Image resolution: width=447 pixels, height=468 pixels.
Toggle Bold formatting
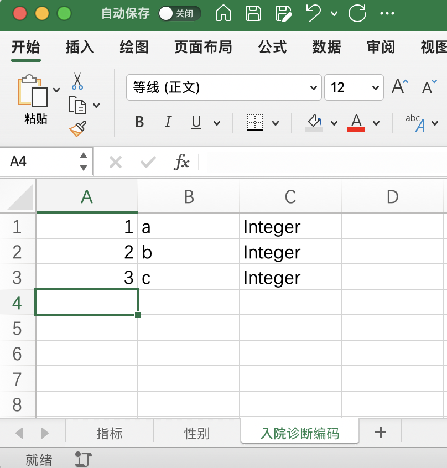tap(139, 122)
